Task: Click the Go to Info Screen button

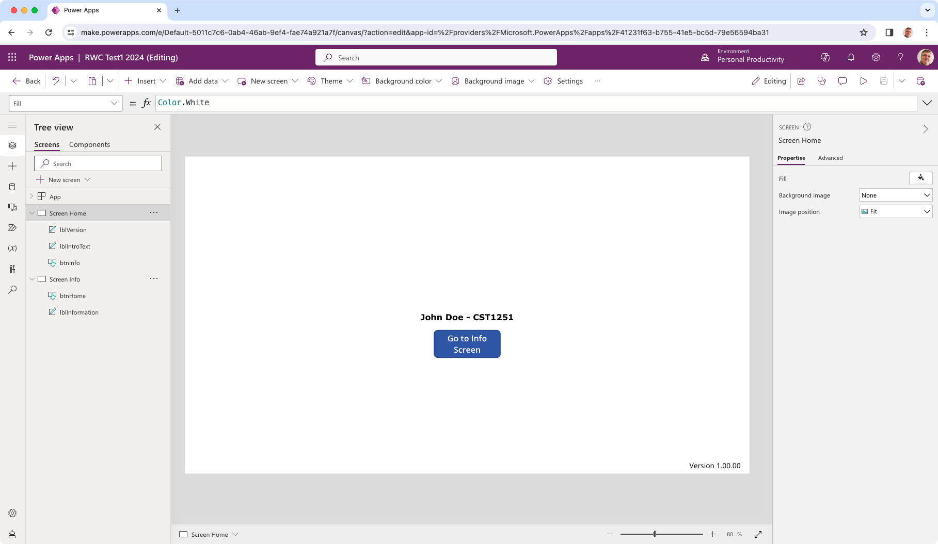Action: click(467, 344)
